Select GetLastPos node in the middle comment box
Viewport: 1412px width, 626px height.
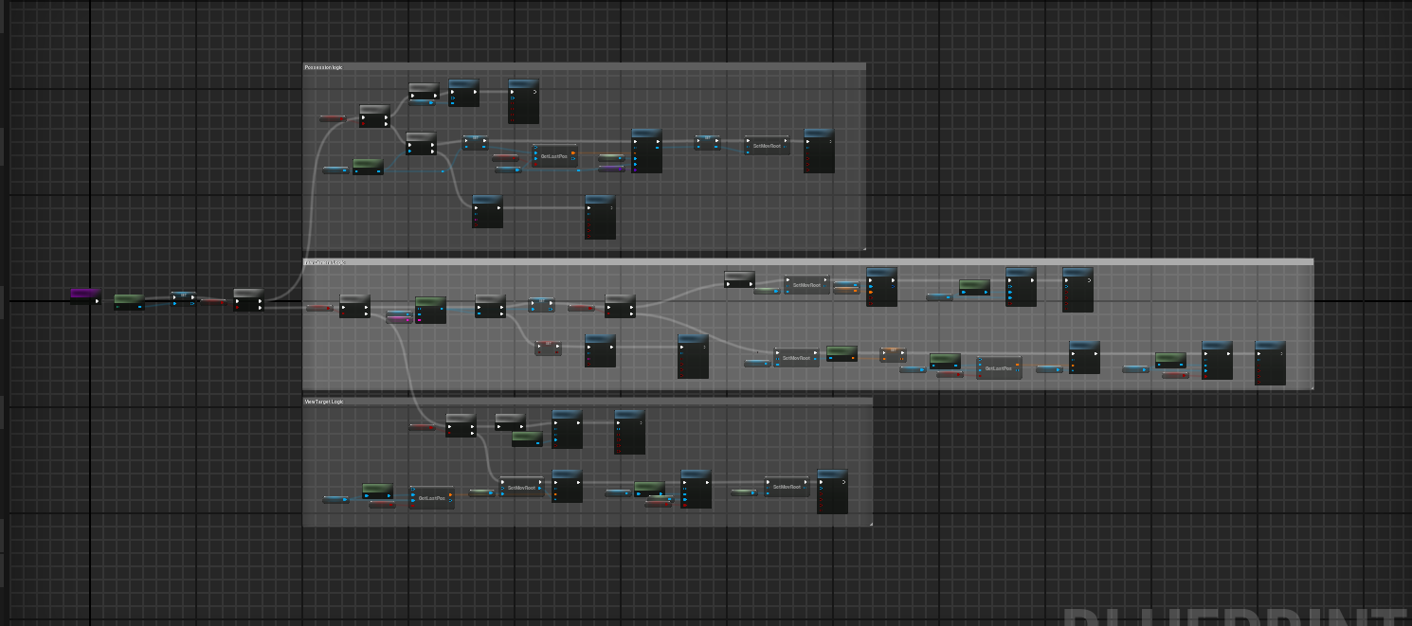(x=999, y=368)
